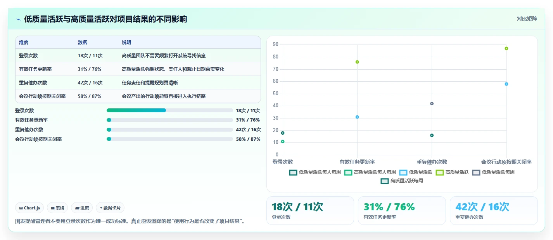Toggle the 低质量活跃每周 gray legend series
Image resolution: width=553 pixels, height=240 pixels.
click(493, 172)
